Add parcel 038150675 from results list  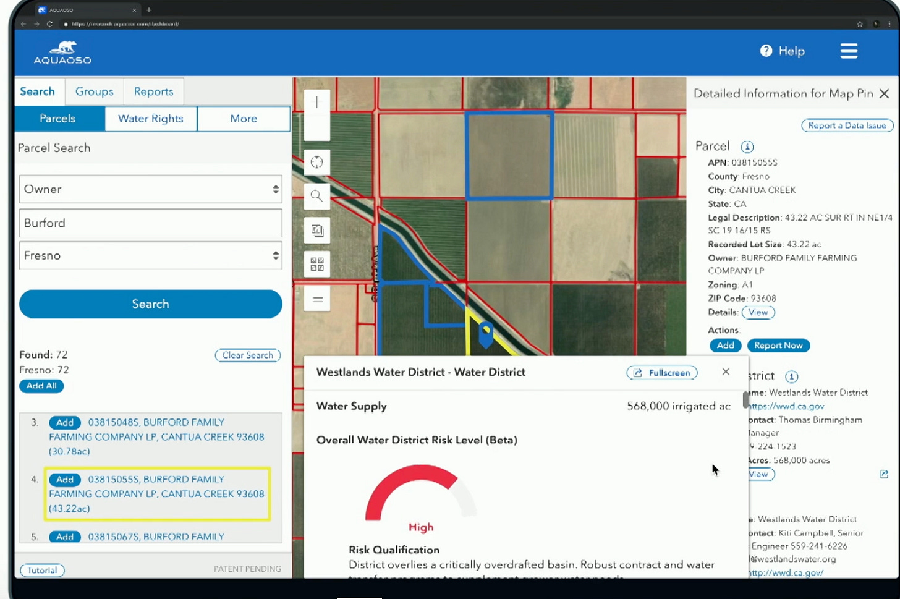point(65,537)
